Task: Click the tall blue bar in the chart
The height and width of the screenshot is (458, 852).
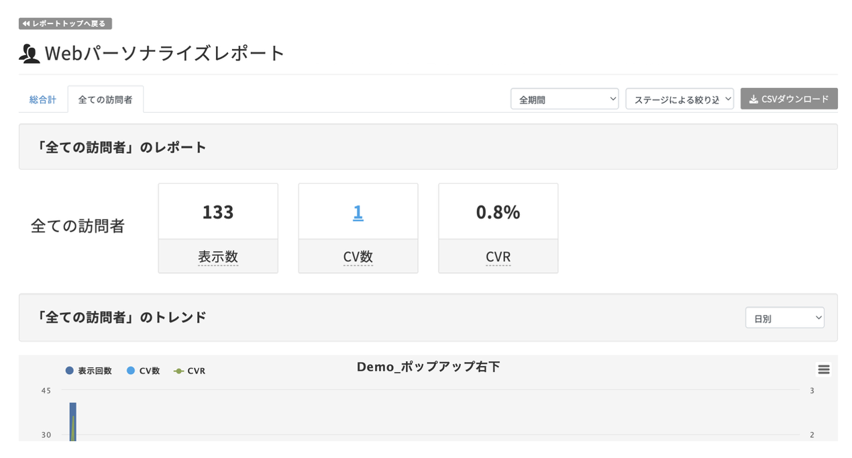Action: (x=72, y=422)
